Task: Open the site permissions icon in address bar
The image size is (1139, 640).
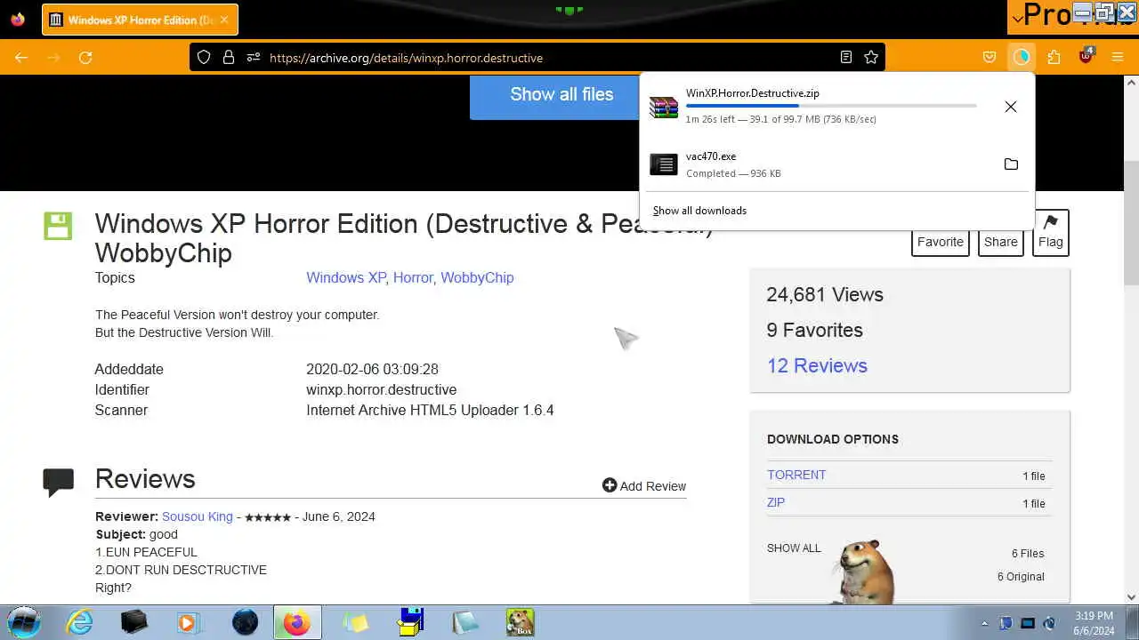Action: pos(254,58)
